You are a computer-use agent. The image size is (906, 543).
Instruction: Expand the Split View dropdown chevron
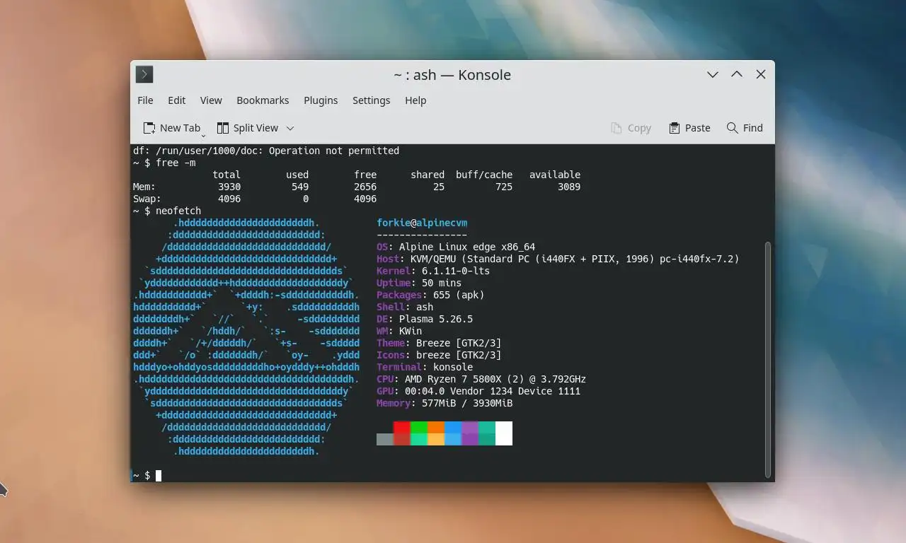pos(289,128)
